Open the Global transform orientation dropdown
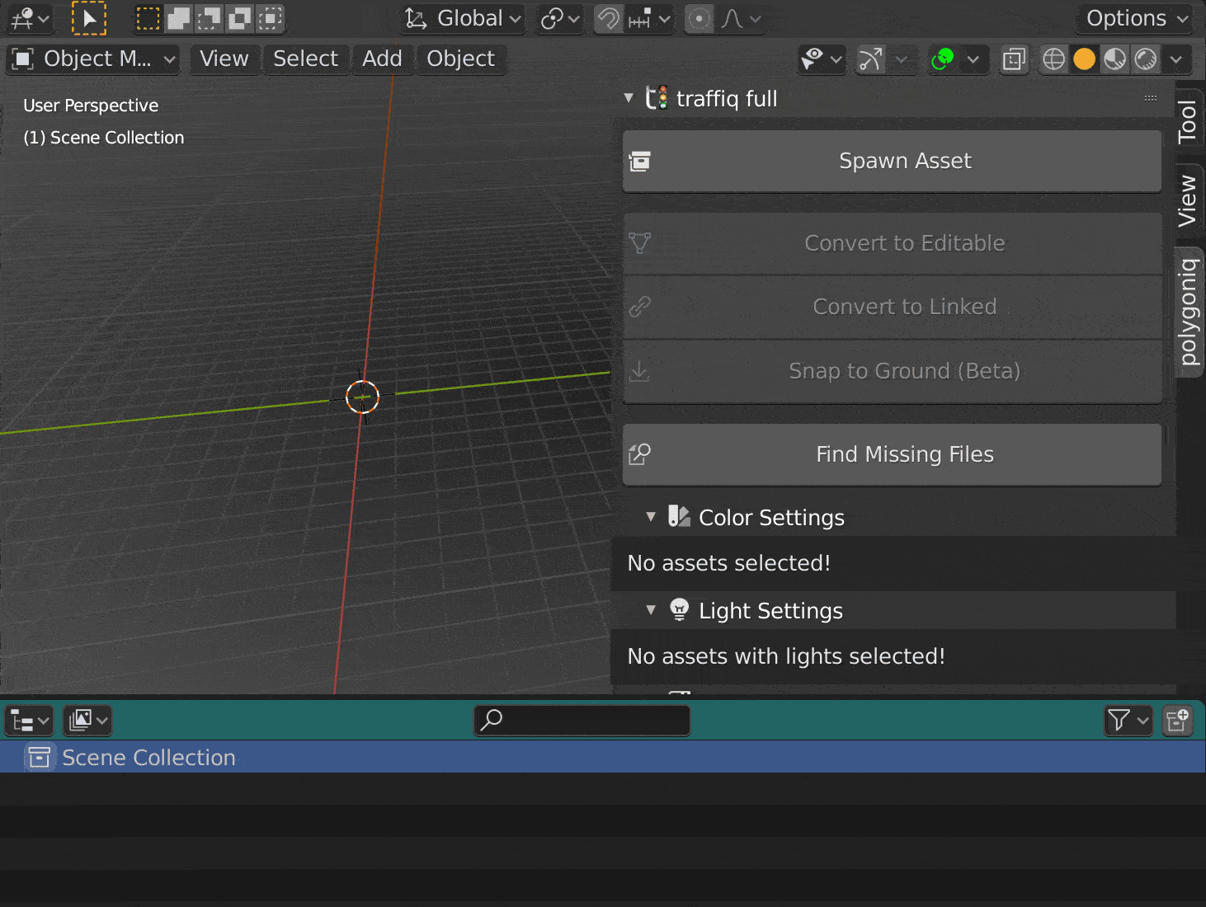 [x=461, y=18]
